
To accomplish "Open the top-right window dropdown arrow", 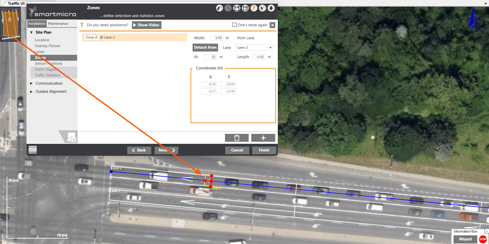I will click(x=485, y=4).
